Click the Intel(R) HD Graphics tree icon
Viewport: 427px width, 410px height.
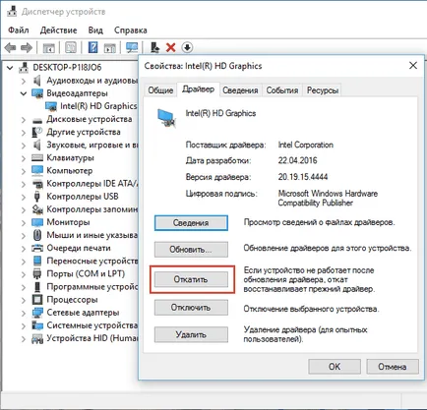coord(51,106)
